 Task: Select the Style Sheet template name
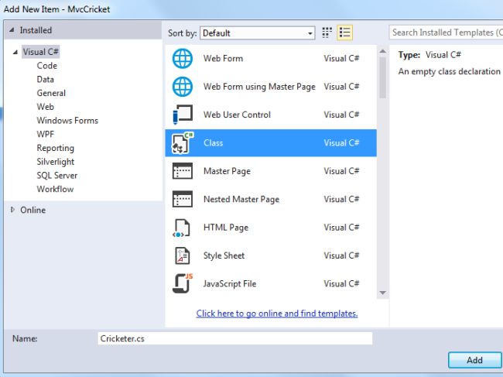[x=224, y=255]
